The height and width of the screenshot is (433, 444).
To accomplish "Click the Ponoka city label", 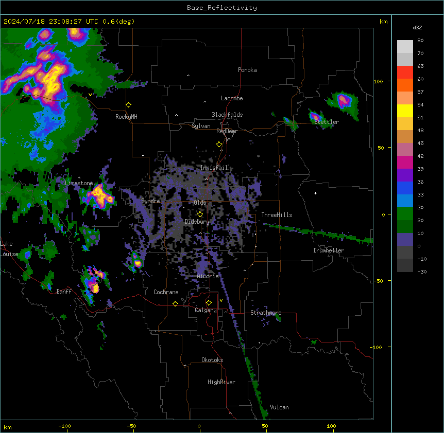I will coord(247,70).
